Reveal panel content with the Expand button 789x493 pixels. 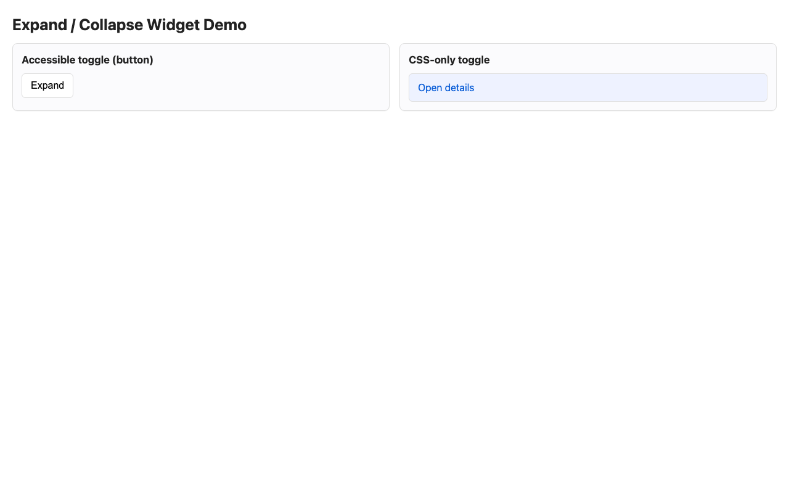click(x=47, y=86)
